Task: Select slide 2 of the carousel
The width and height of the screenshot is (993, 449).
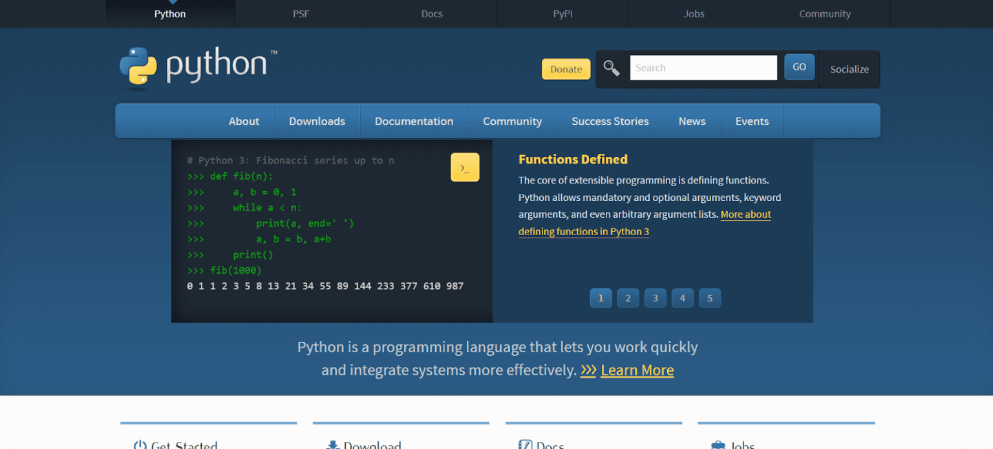Action: [x=628, y=298]
